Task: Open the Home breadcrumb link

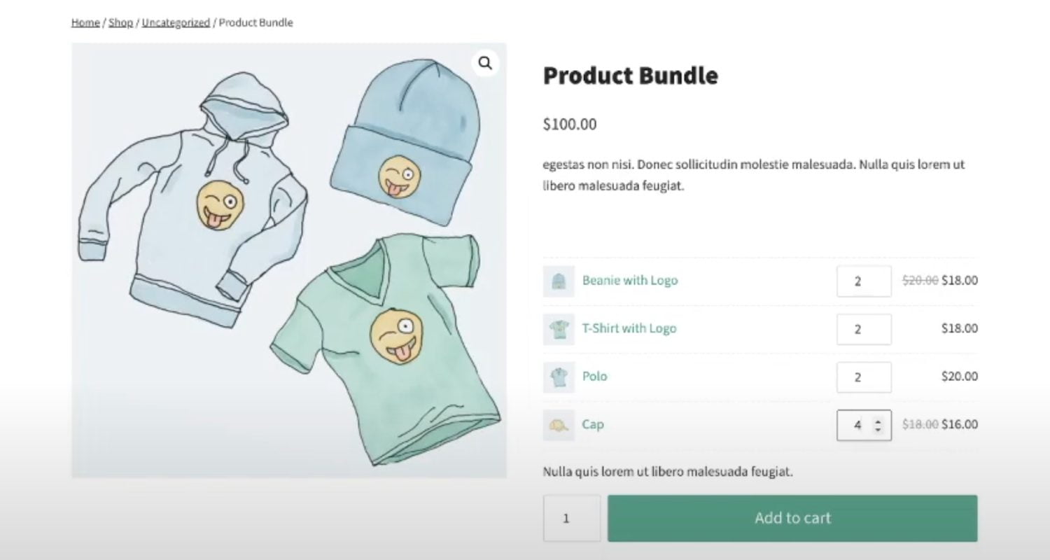Action: tap(84, 22)
